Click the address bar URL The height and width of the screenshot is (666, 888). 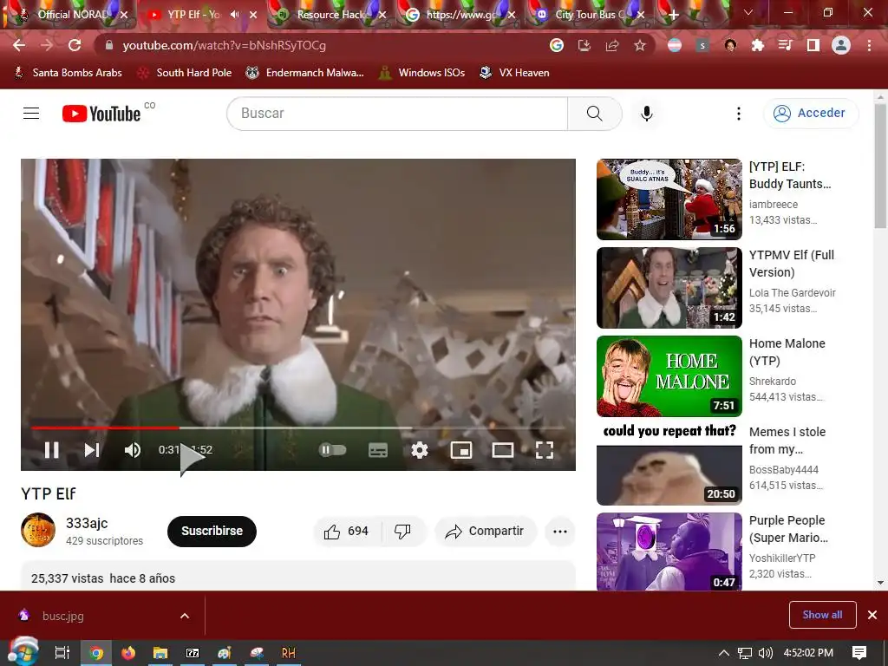(225, 45)
